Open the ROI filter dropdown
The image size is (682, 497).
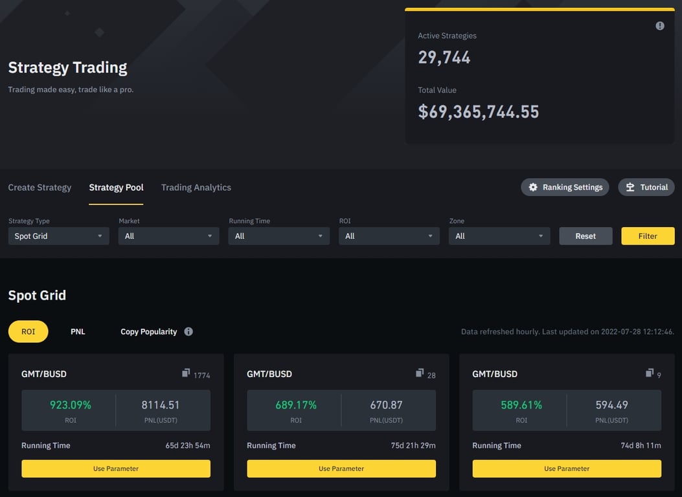pos(389,236)
